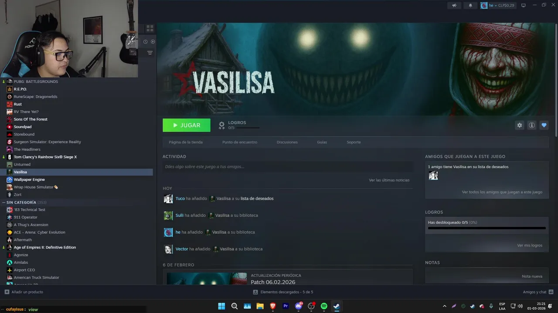Image resolution: width=558 pixels, height=313 pixels.
Task: Select Wallpaper Engine in library
Action: 29,180
